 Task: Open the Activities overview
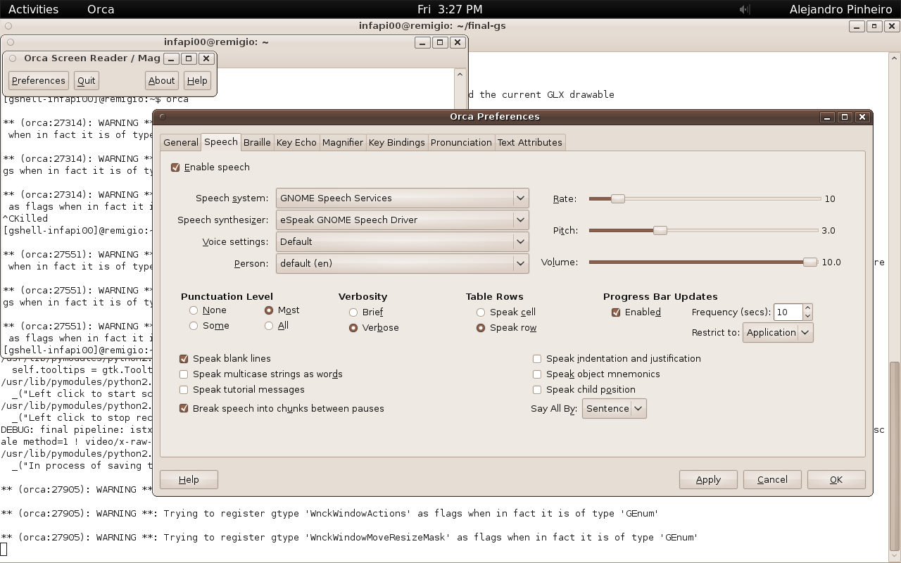point(33,9)
